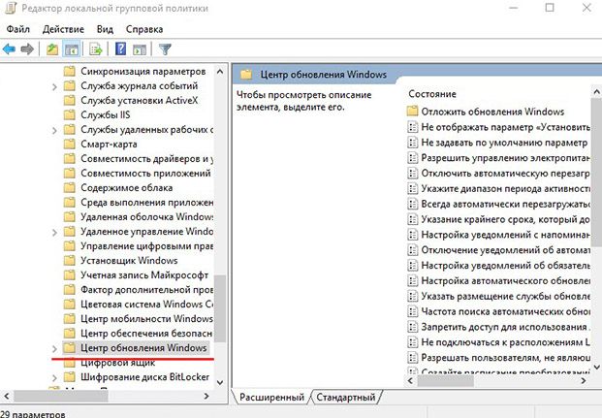Click policy icon for Отключить автоматическую перезагрузку

[412, 174]
